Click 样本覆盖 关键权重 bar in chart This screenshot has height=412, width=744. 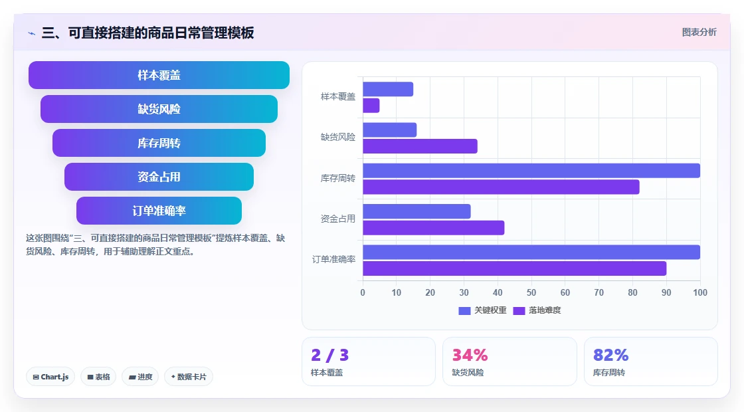pyautogui.click(x=388, y=89)
